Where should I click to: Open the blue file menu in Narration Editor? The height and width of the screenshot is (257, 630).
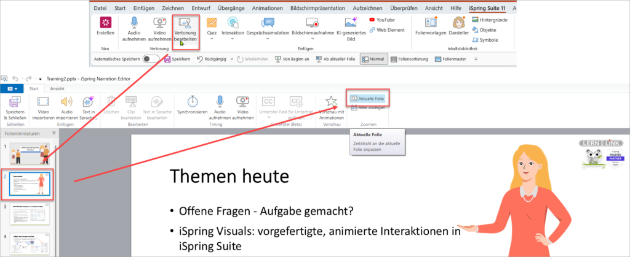click(12, 89)
